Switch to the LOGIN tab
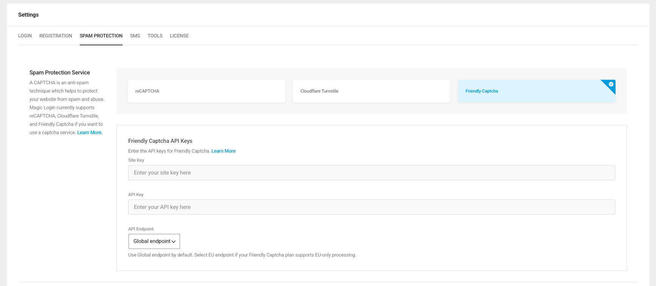656x286 pixels. (25, 36)
